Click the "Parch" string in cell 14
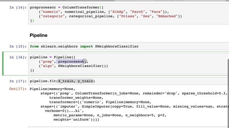This screenshot has width=229, height=128. [x=137, y=12]
